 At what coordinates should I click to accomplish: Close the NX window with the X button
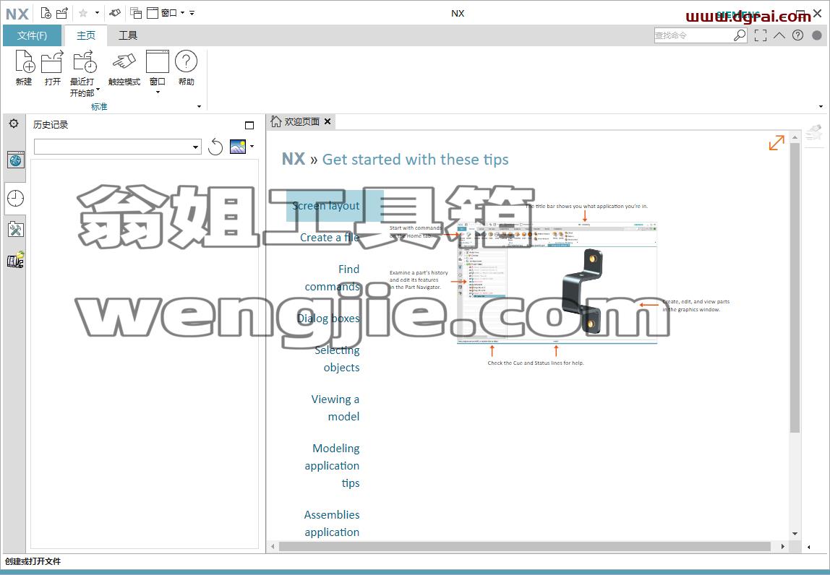click(817, 13)
